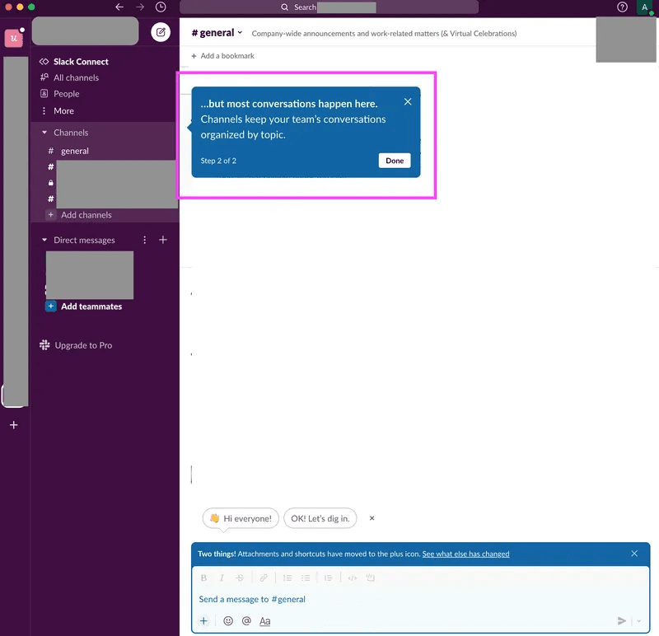Toggle bold formatting in composer
This screenshot has width=659, height=636.
point(203,578)
